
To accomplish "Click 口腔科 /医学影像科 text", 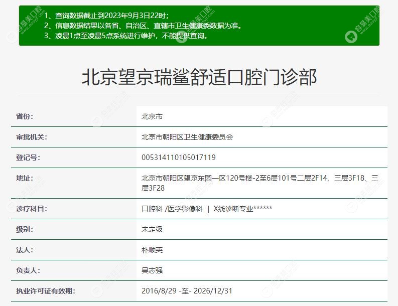I will pyautogui.click(x=172, y=209).
